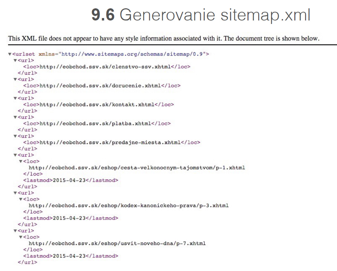Fold the loc node for usvit-noveho-dna
This screenshot has height=271, width=337.
21,237
